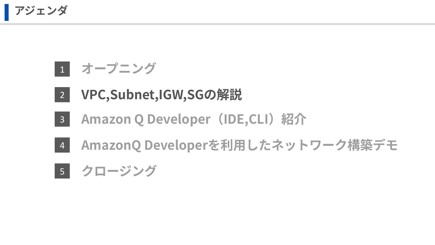This screenshot has height=245, width=435.
Task: Select the オープニング agenda item
Action: [118, 69]
